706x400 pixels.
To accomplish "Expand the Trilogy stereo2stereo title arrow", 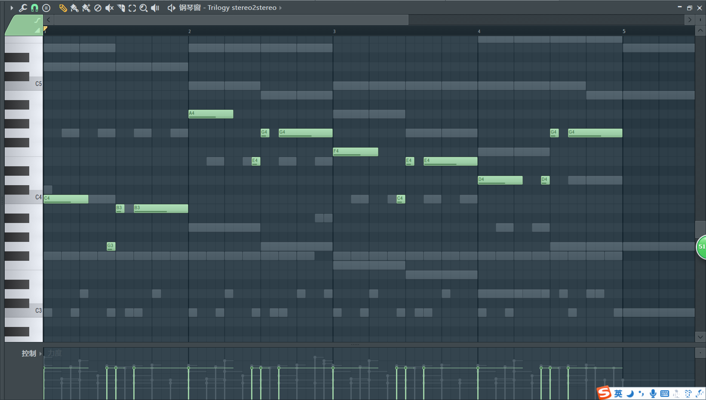I will coord(281,8).
